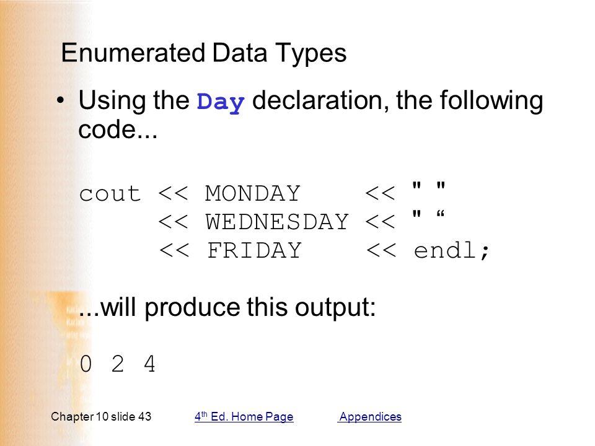Click the "...will produce this output:" text
The height and width of the screenshot is (446, 595).
tap(227, 307)
